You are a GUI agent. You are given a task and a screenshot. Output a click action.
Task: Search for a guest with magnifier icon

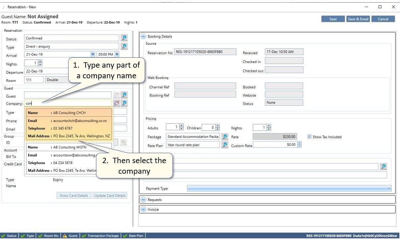coord(124,95)
